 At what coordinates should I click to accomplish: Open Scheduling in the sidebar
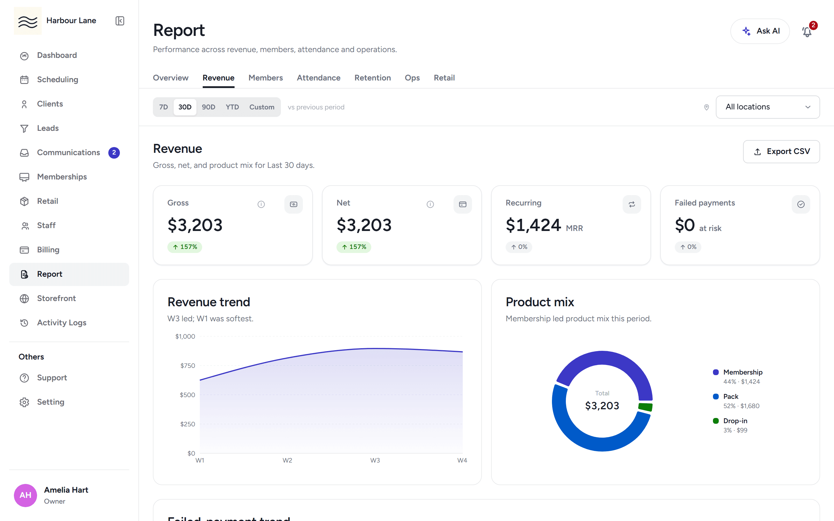[x=69, y=80]
